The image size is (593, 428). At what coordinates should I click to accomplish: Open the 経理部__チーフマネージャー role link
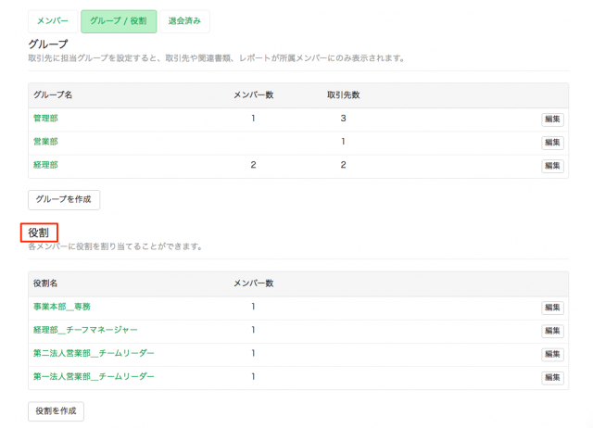85,330
